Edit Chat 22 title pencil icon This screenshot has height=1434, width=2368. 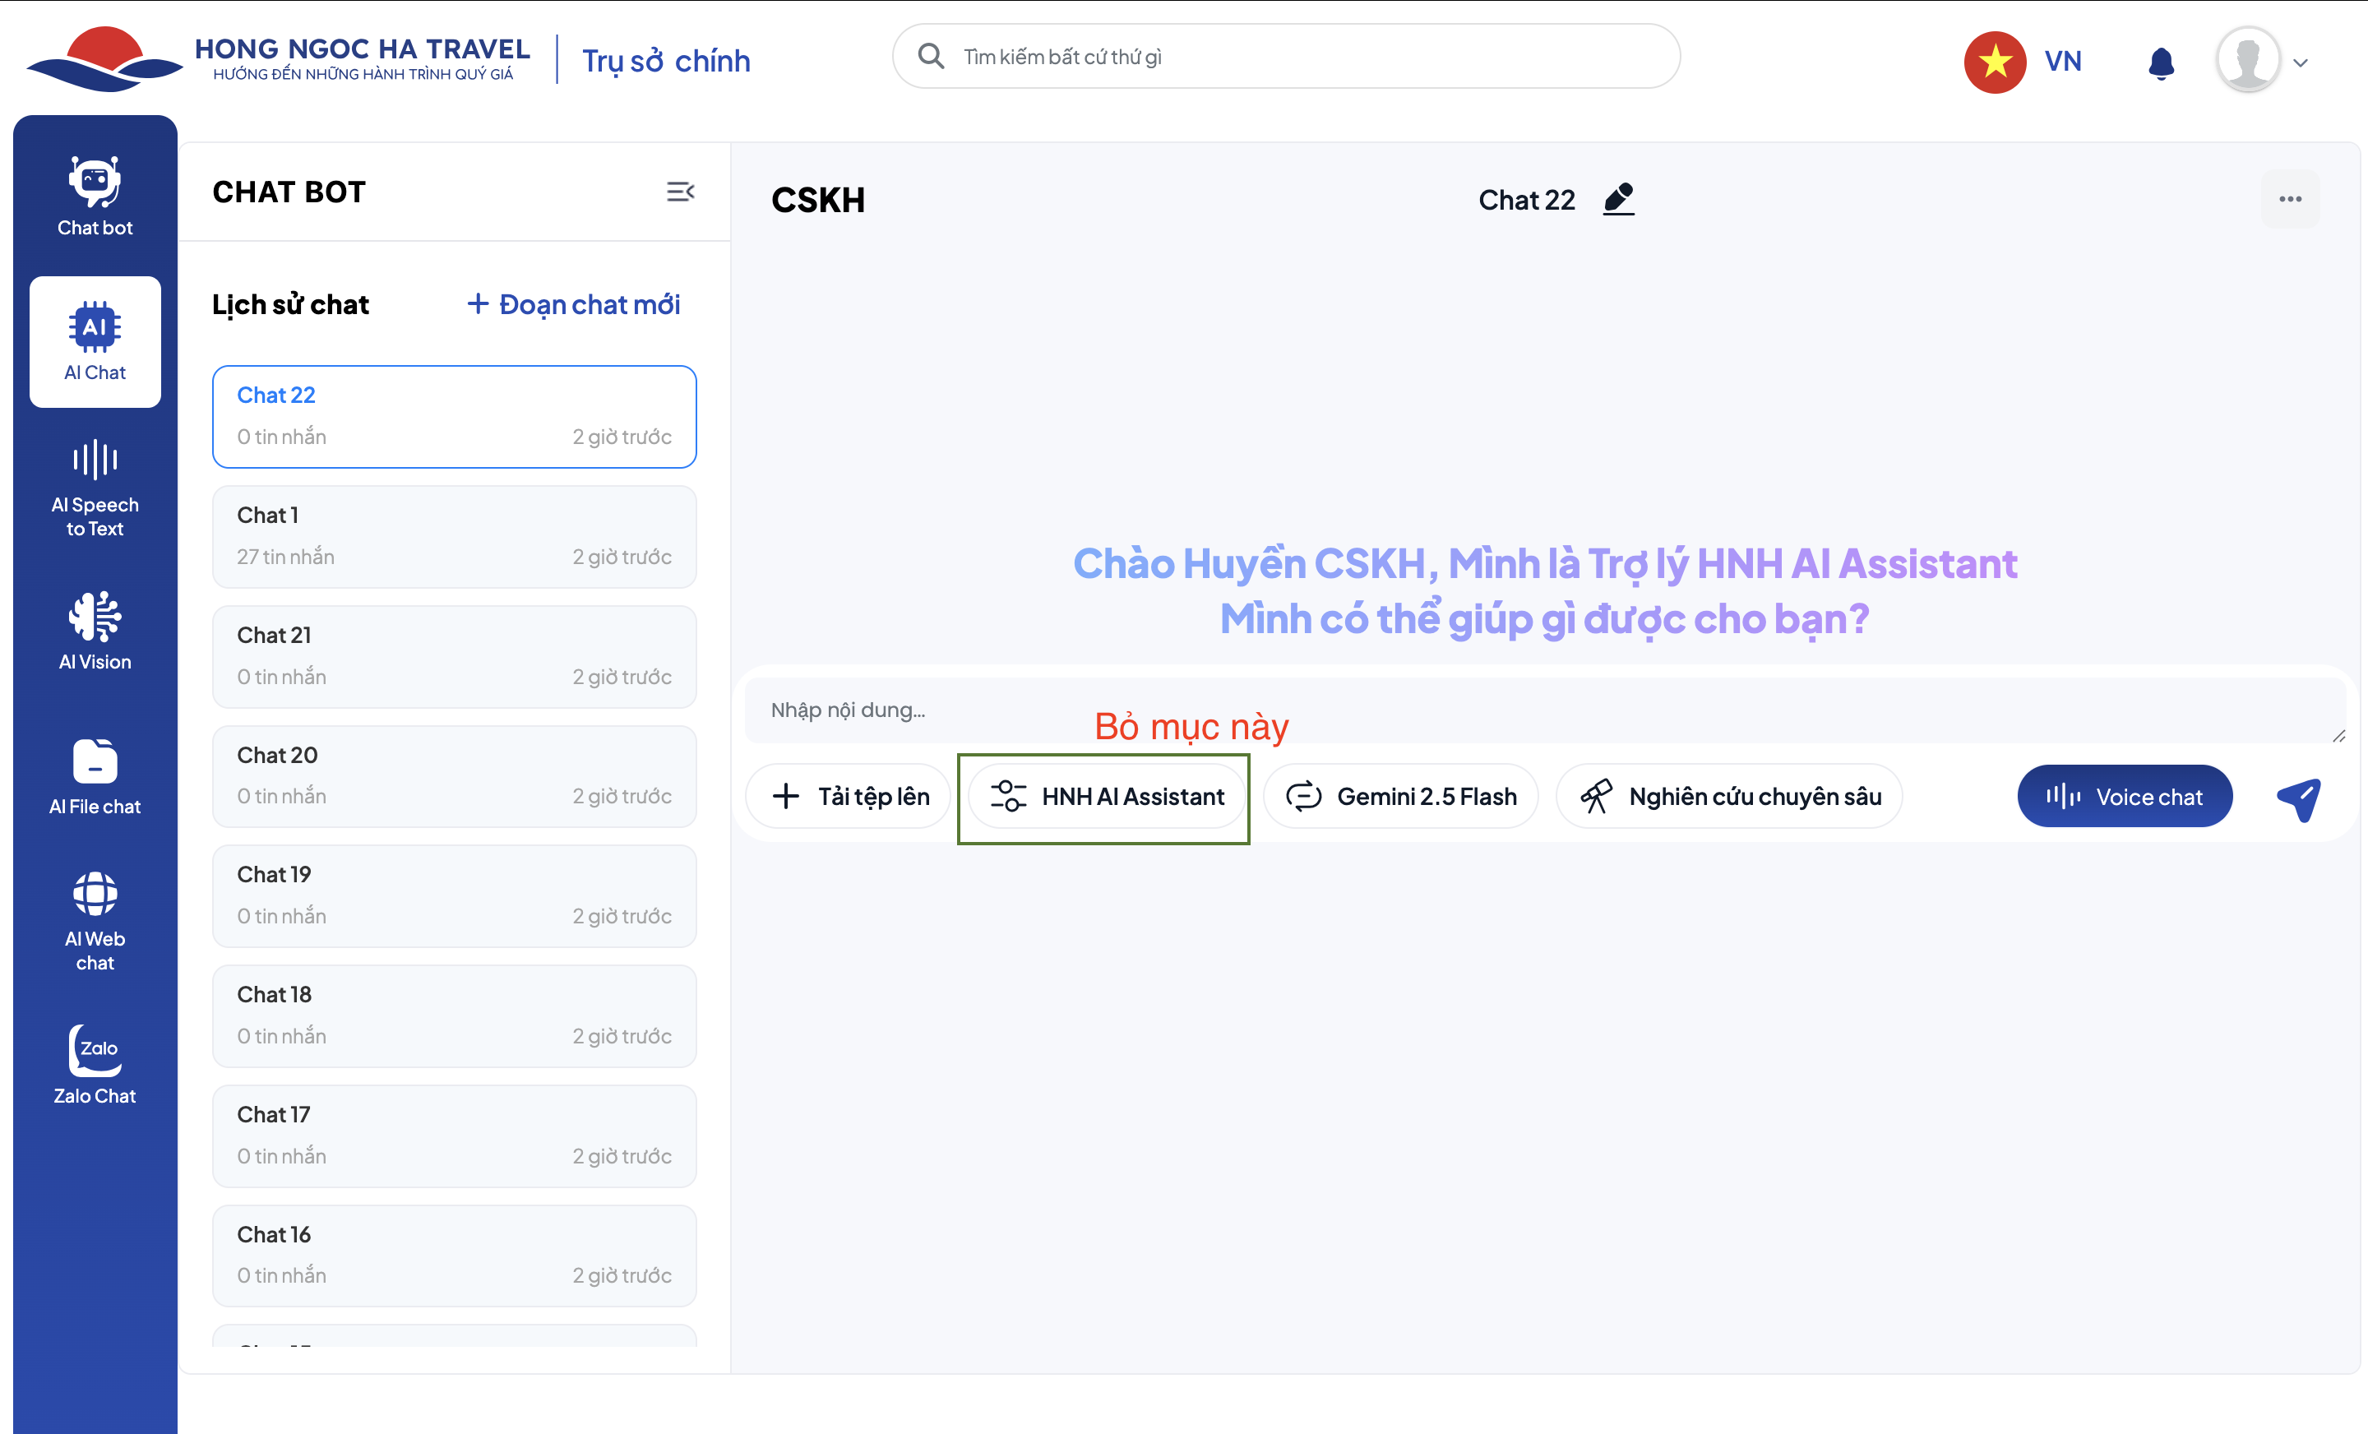point(1618,199)
